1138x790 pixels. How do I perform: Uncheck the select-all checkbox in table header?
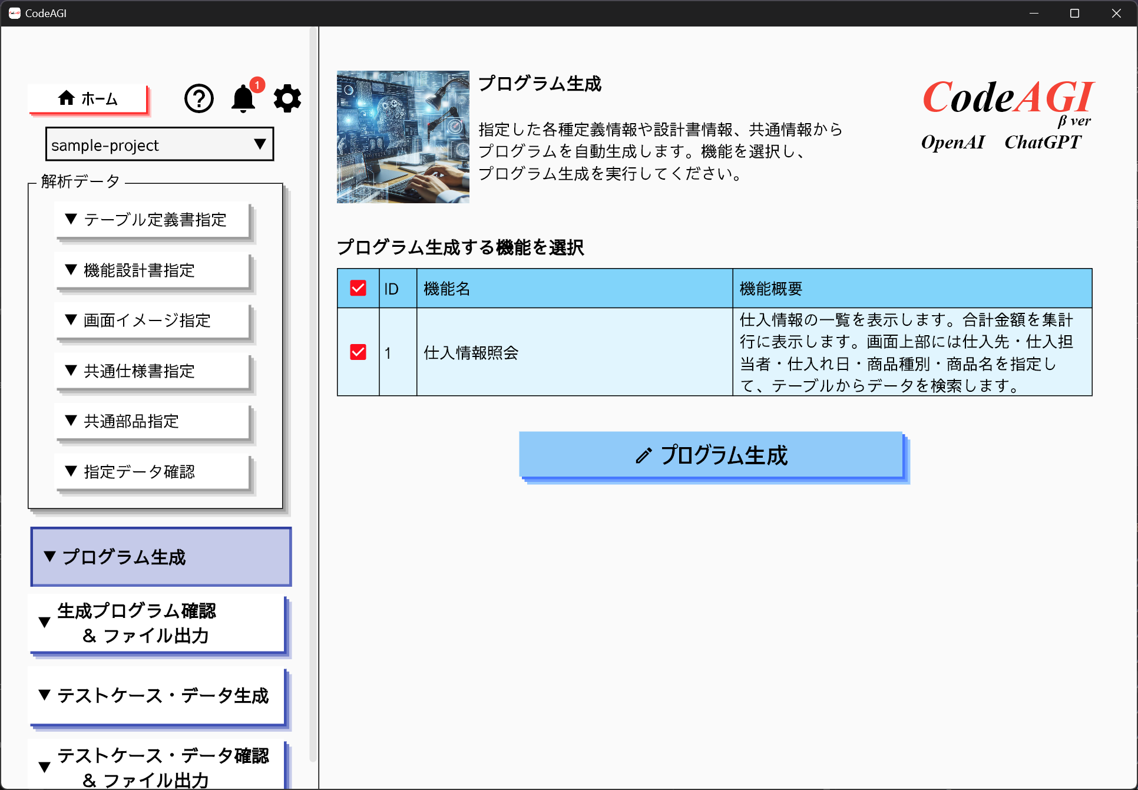(358, 288)
